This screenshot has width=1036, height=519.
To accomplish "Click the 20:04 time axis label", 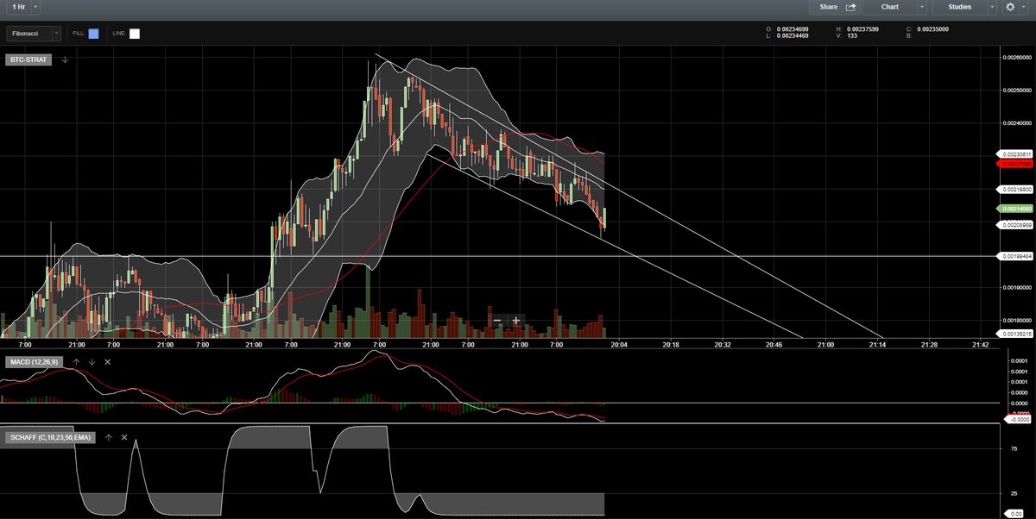I will click(x=619, y=344).
